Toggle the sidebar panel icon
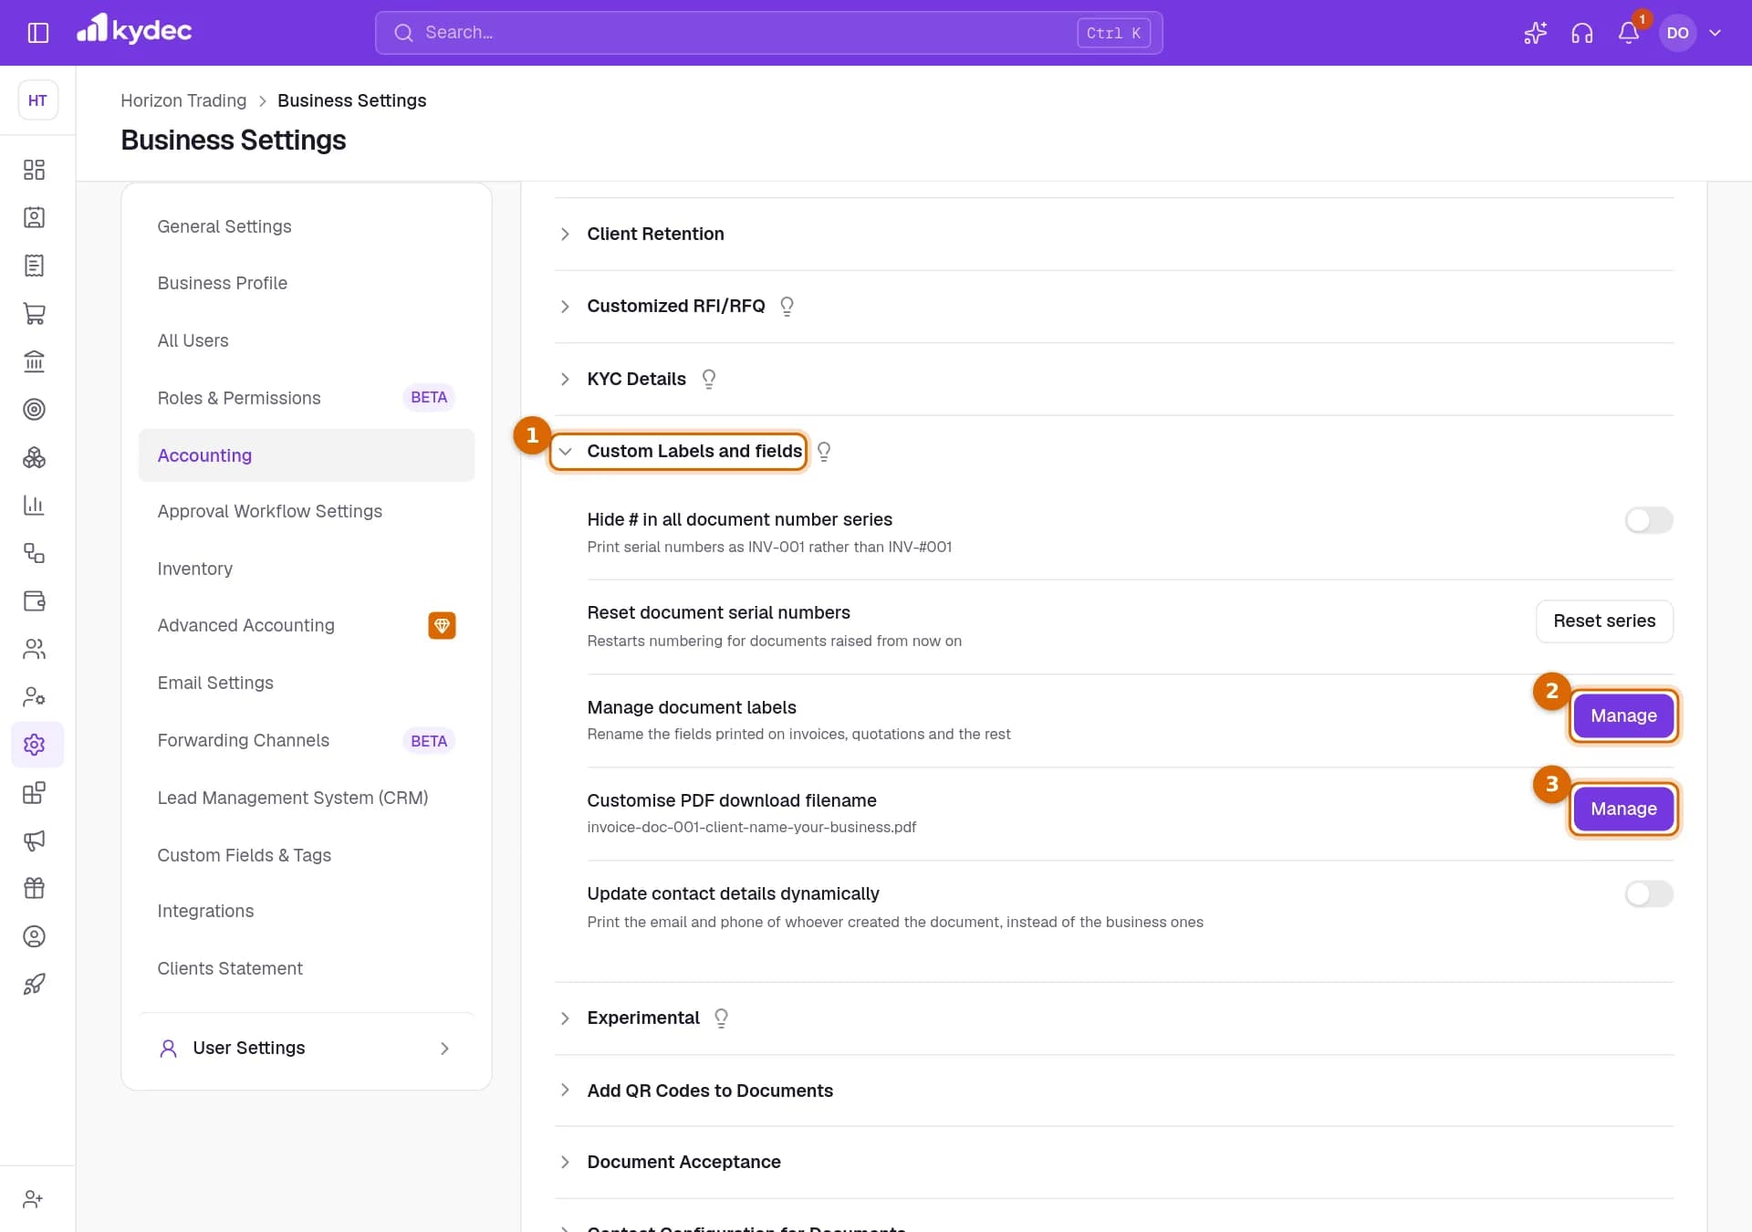The image size is (1752, 1232). (37, 33)
